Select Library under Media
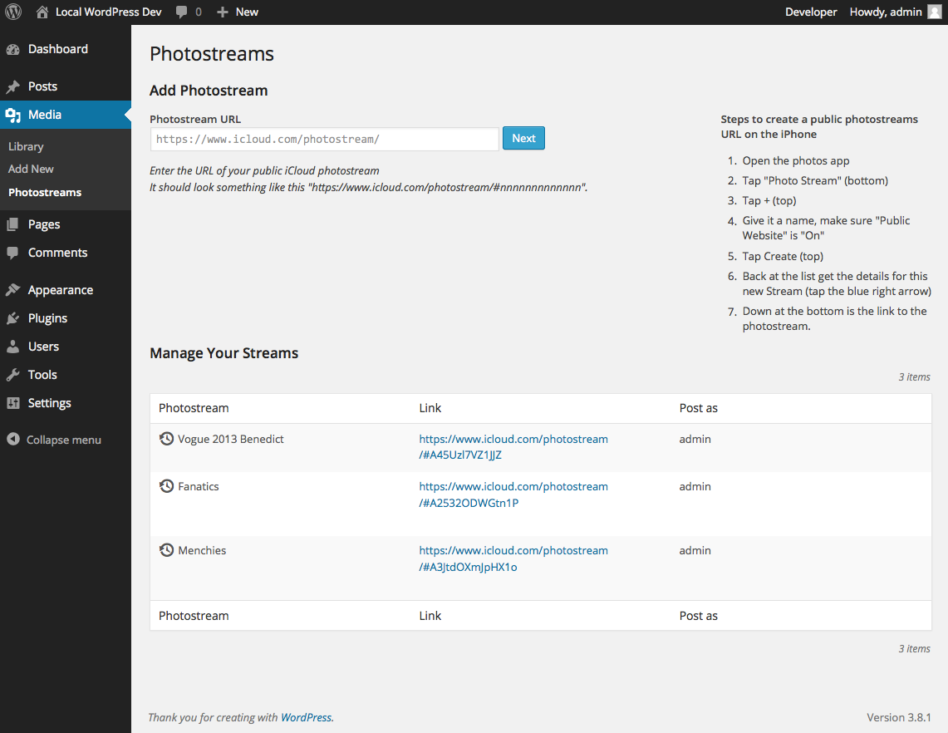The width and height of the screenshot is (948, 733). click(26, 146)
